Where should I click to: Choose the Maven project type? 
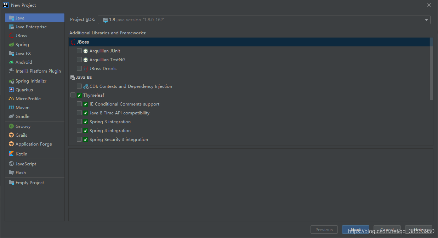coord(35,108)
